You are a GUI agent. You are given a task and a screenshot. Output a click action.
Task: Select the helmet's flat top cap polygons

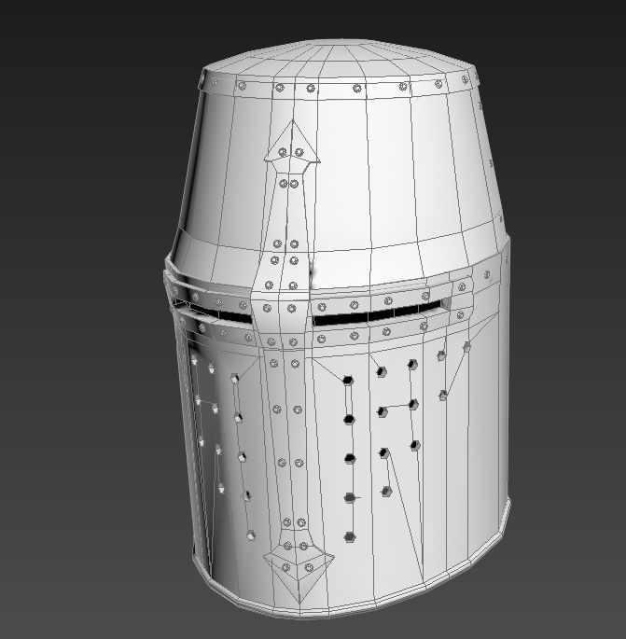pyautogui.click(x=341, y=59)
